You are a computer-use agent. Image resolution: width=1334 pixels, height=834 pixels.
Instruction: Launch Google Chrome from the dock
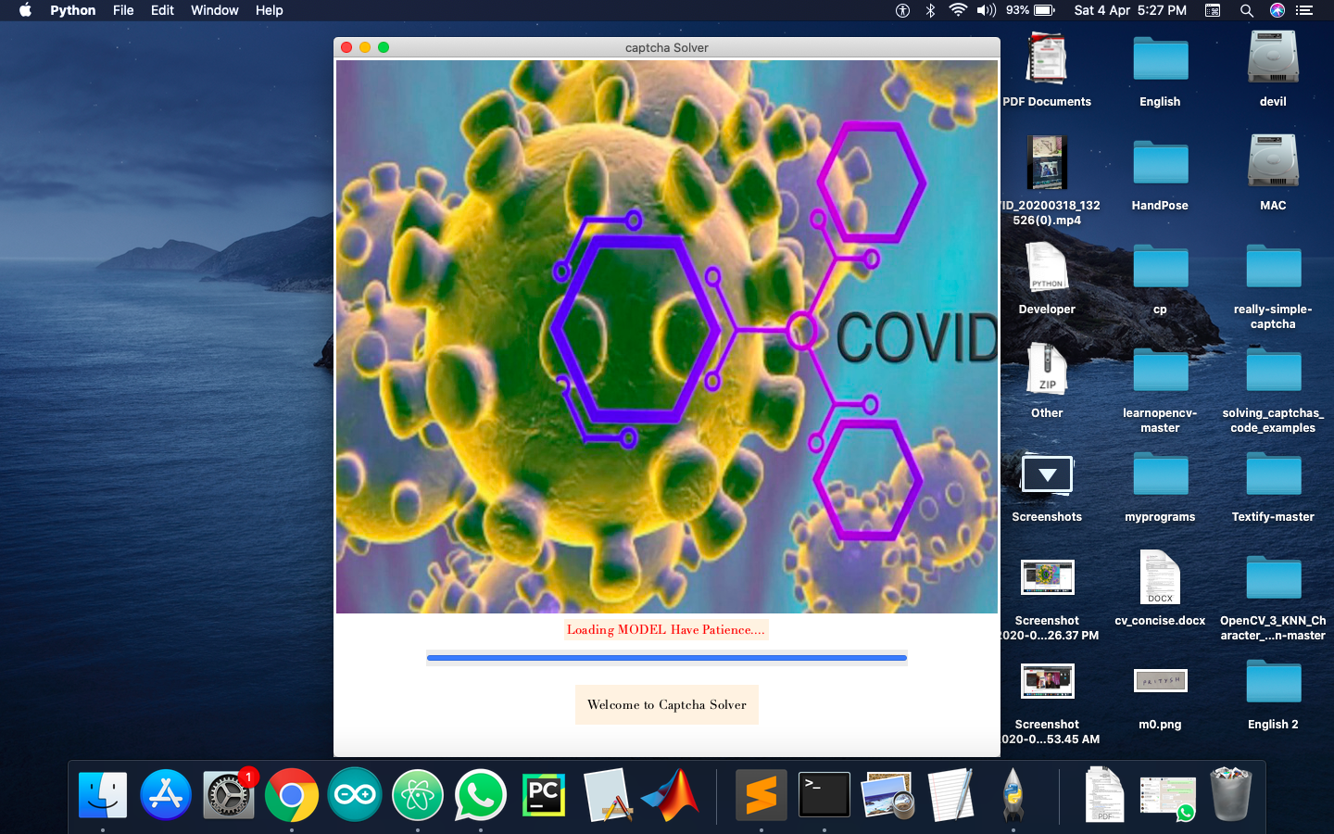pyautogui.click(x=292, y=795)
